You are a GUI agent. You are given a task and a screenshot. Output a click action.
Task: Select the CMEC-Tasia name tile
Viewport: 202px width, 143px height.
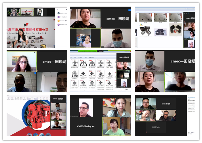click(x=156, y=127)
